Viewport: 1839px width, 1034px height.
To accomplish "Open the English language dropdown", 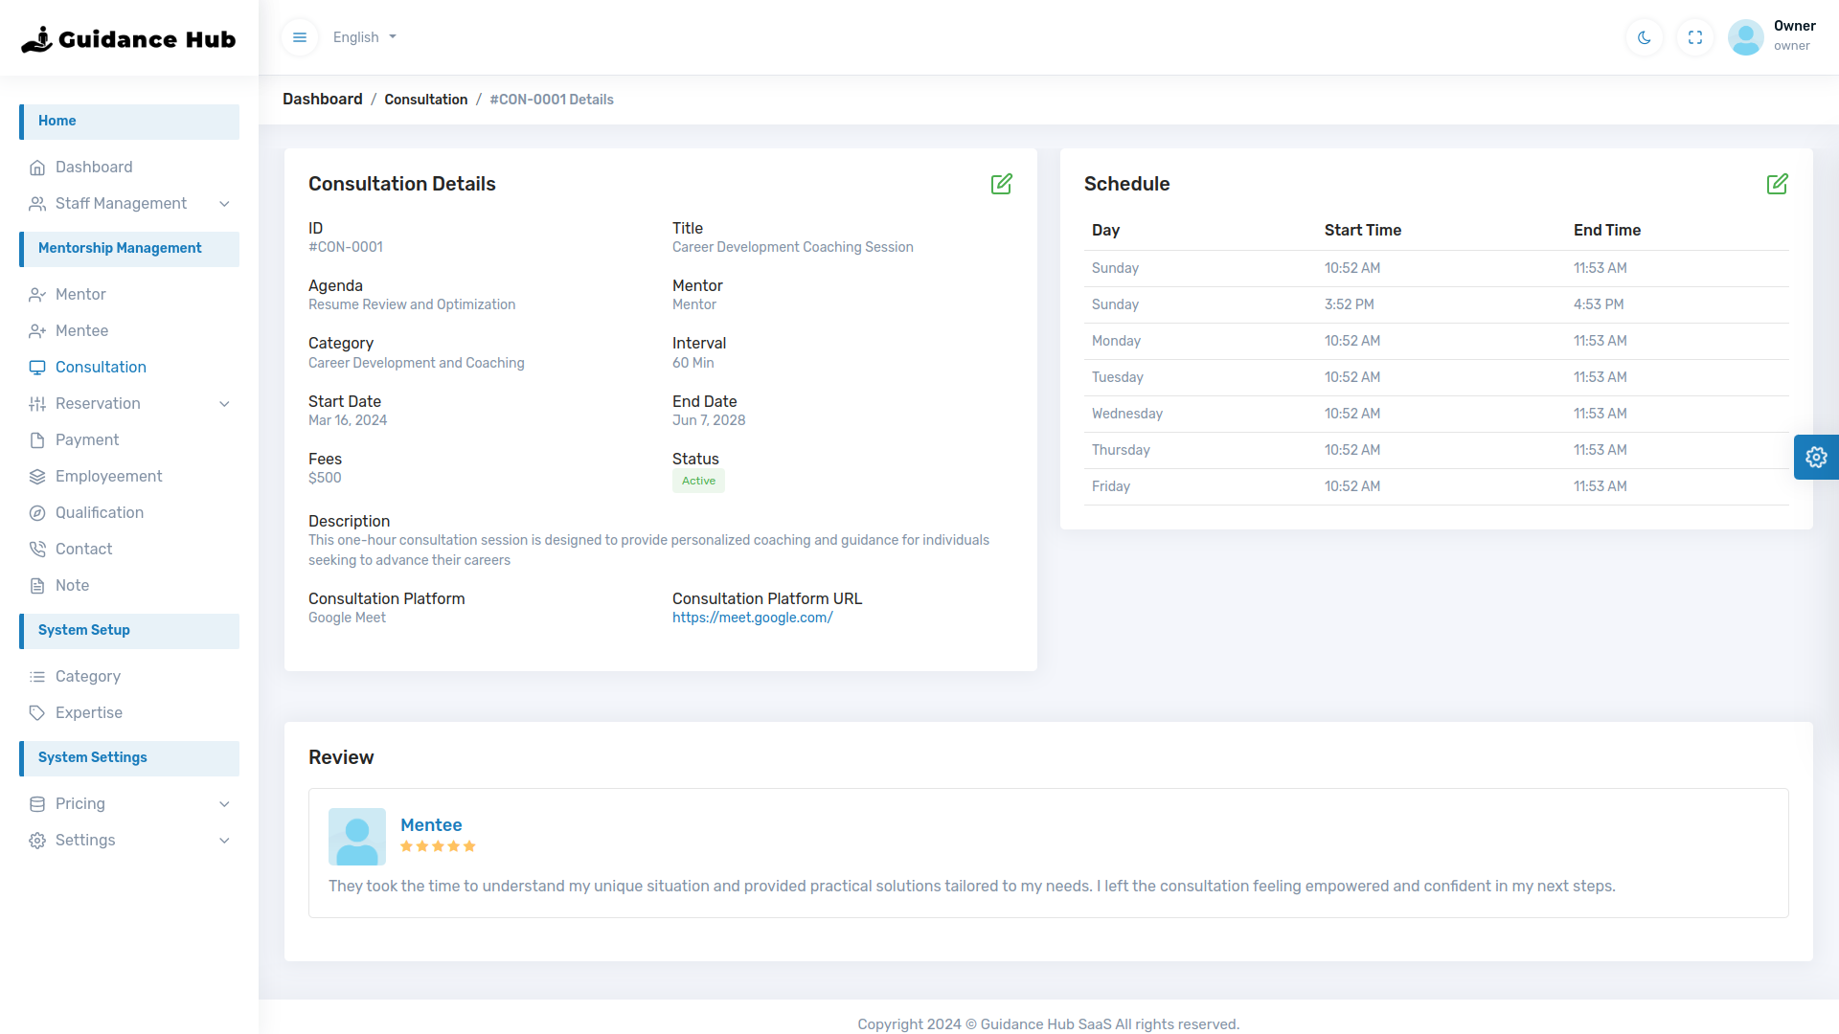I will (363, 37).
